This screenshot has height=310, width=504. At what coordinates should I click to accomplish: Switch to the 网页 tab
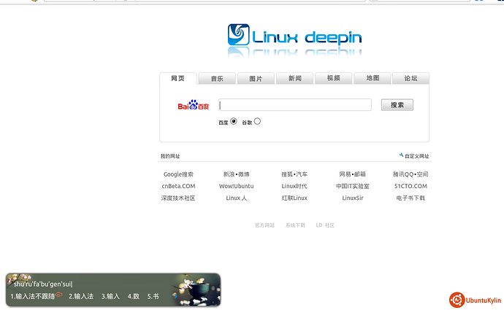tap(177, 78)
